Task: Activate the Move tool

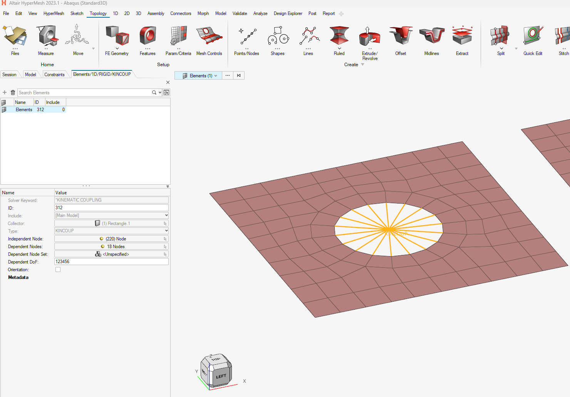Action: 78,40
